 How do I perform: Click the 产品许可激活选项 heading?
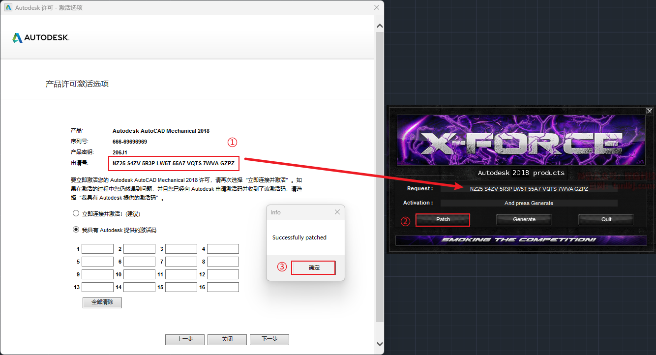pos(77,84)
